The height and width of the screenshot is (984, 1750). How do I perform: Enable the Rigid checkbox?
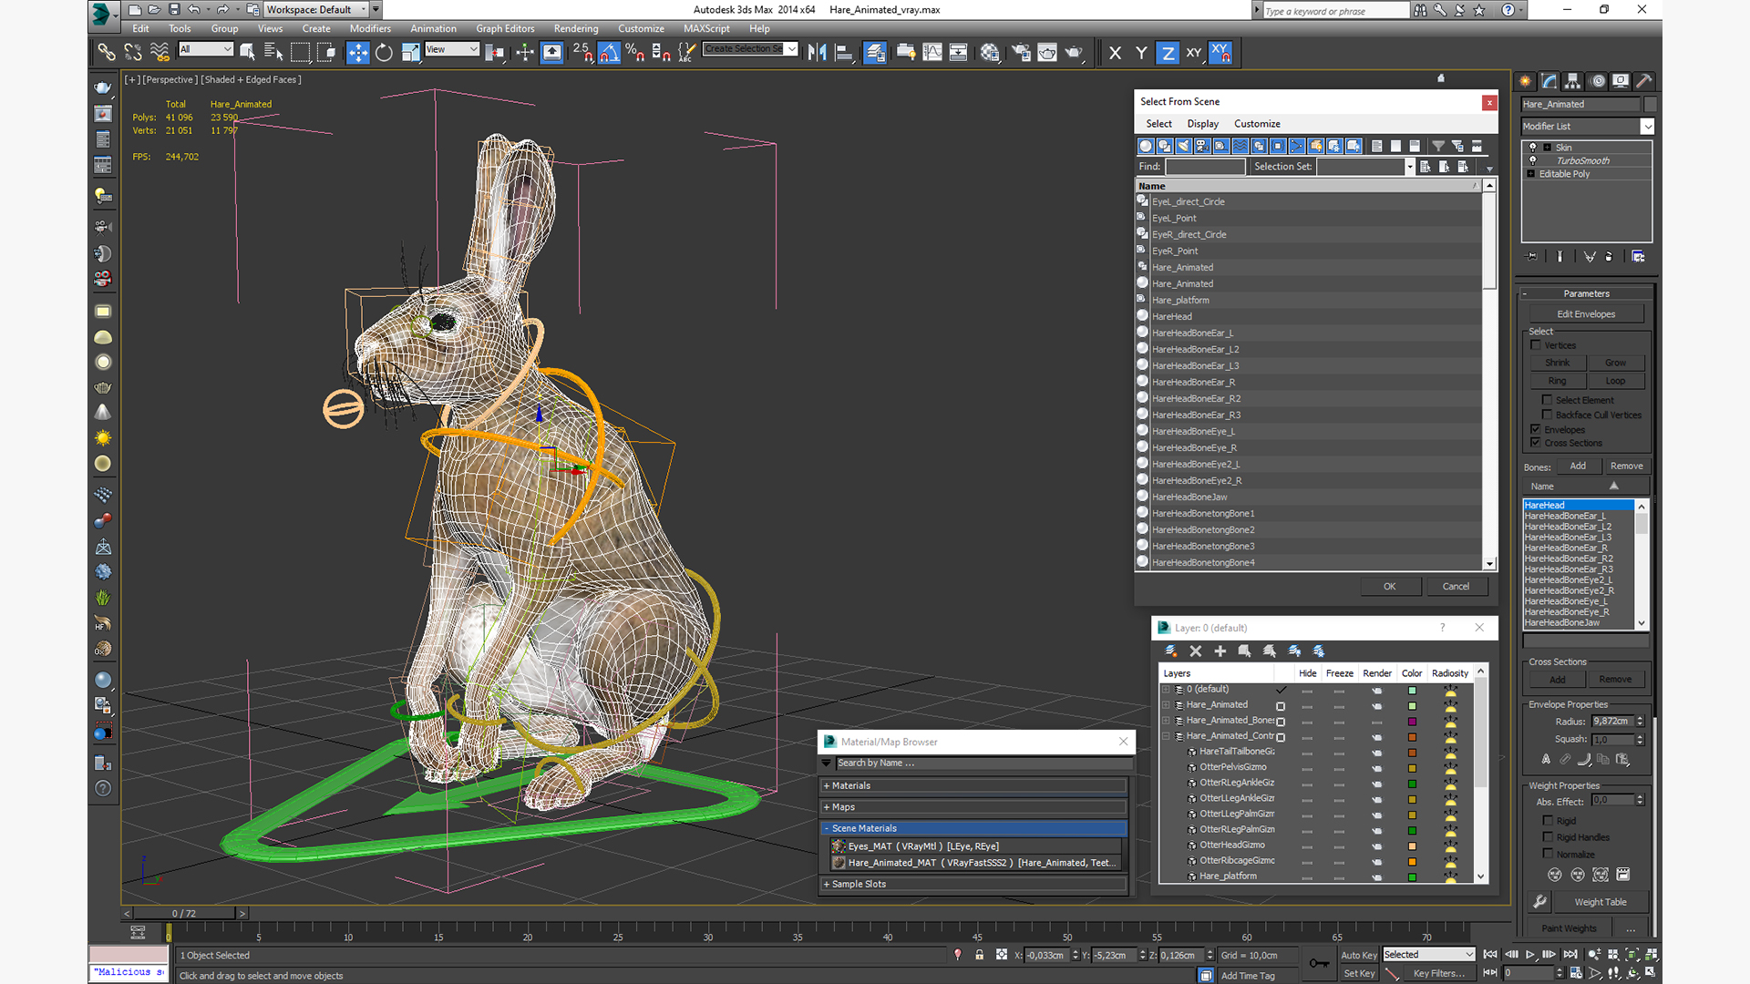click(1548, 821)
